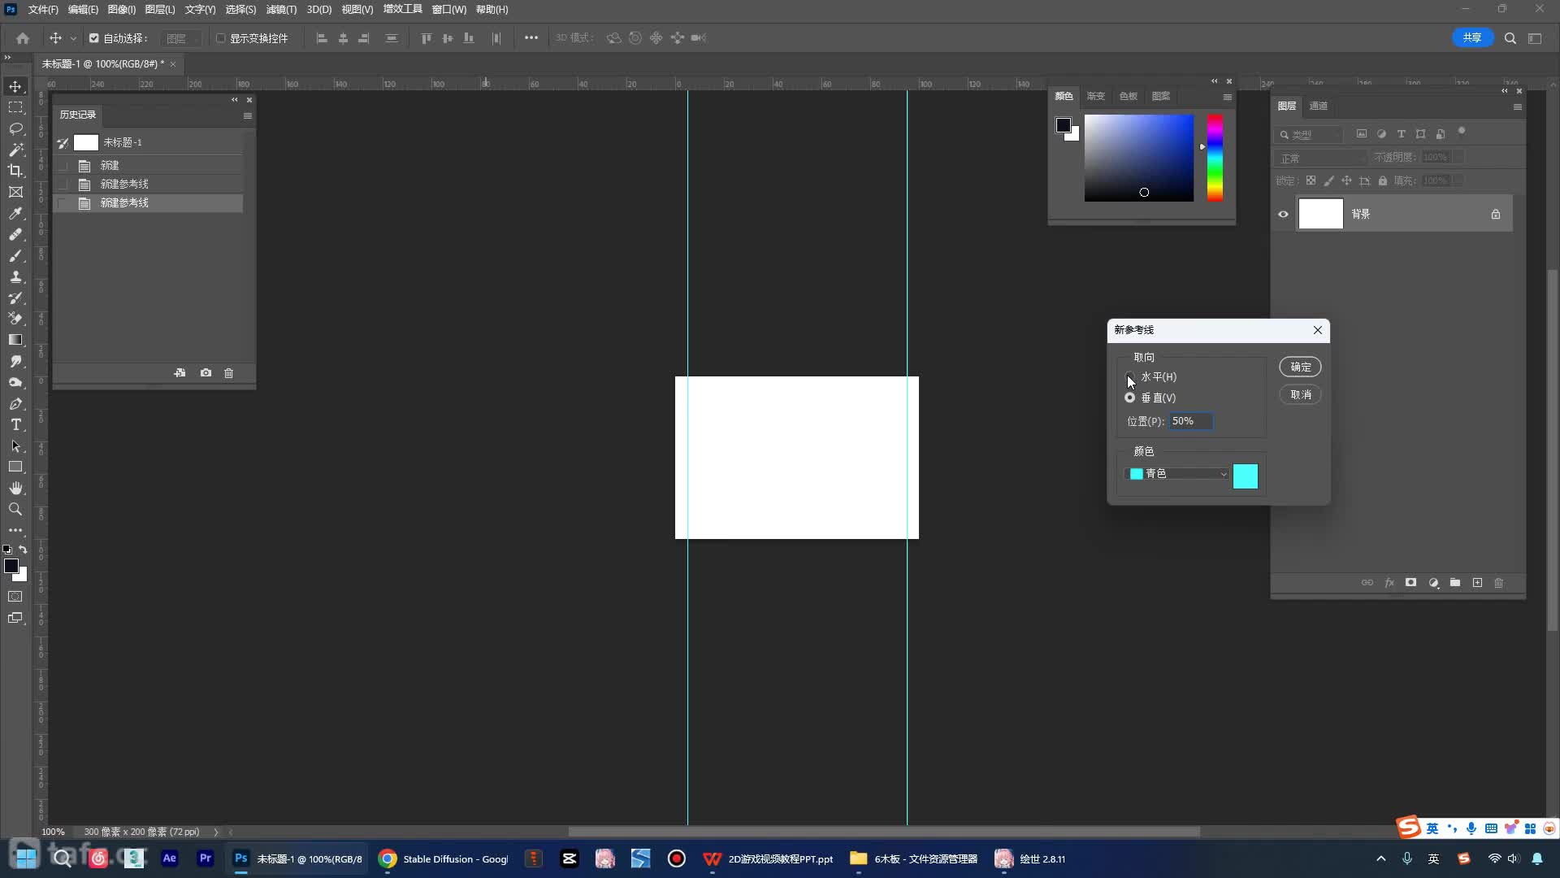Select the Zoom tool
The image size is (1560, 878).
(x=15, y=509)
